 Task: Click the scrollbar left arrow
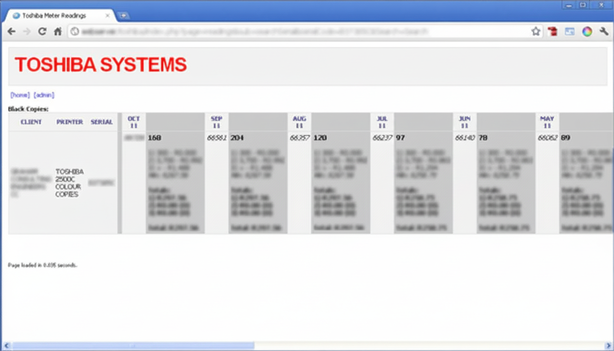[6, 346]
